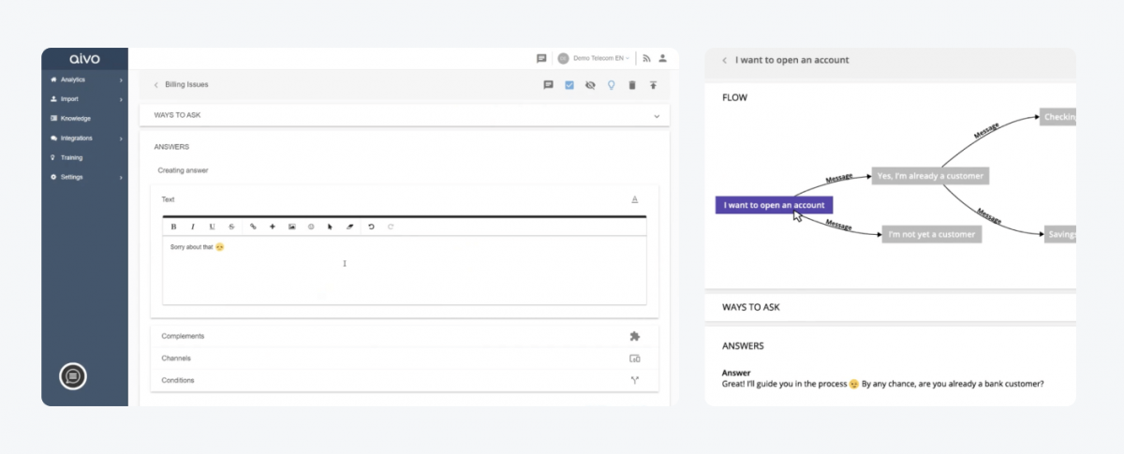Click inside the answer text area

[x=404, y=271]
